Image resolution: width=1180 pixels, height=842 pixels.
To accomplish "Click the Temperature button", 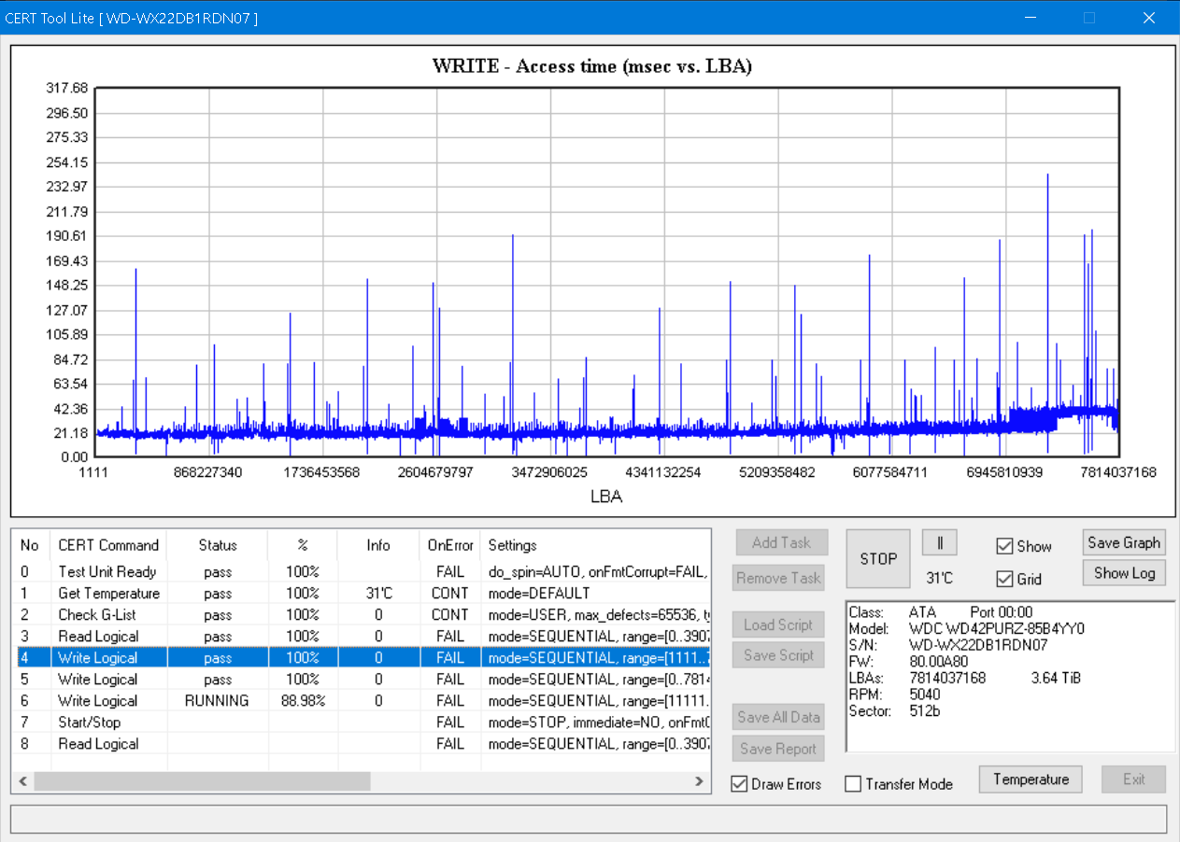I will pos(1031,779).
